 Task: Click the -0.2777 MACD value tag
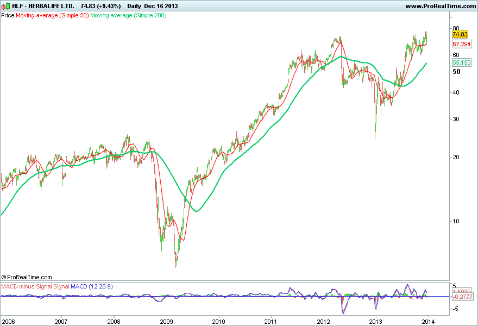462,297
